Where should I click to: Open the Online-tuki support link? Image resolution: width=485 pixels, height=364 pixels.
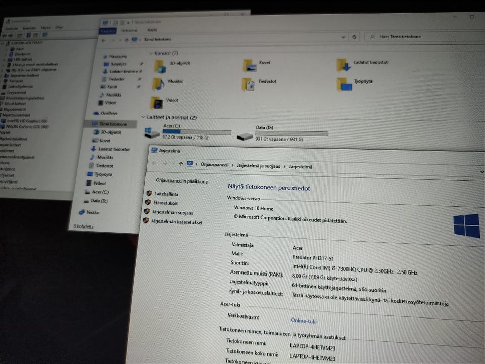pyautogui.click(x=304, y=321)
